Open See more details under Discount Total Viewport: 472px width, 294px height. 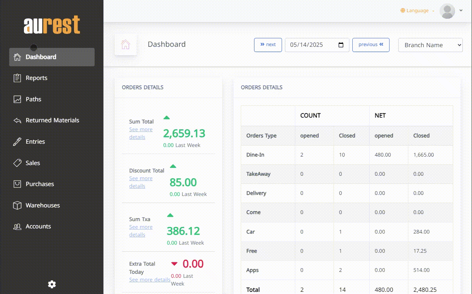click(140, 182)
